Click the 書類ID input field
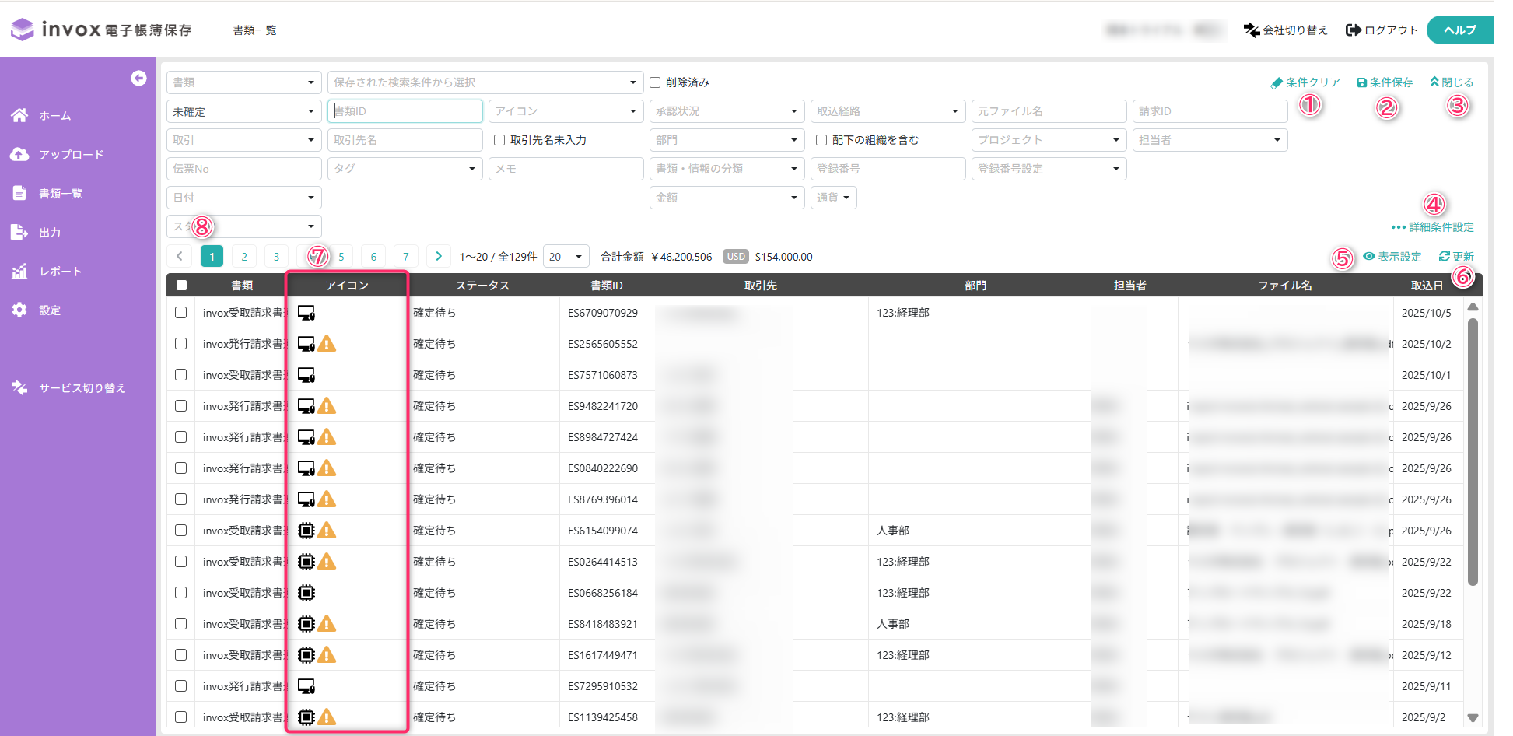Viewport: 1513px width, 736px height. coord(405,111)
